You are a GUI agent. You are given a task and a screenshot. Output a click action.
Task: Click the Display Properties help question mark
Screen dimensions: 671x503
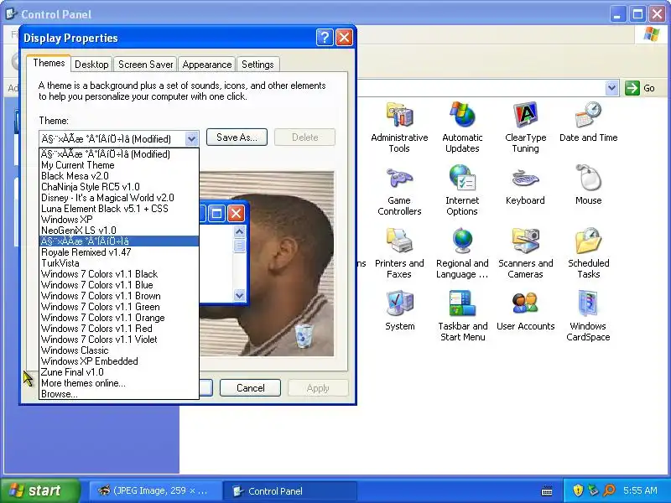pyautogui.click(x=325, y=38)
